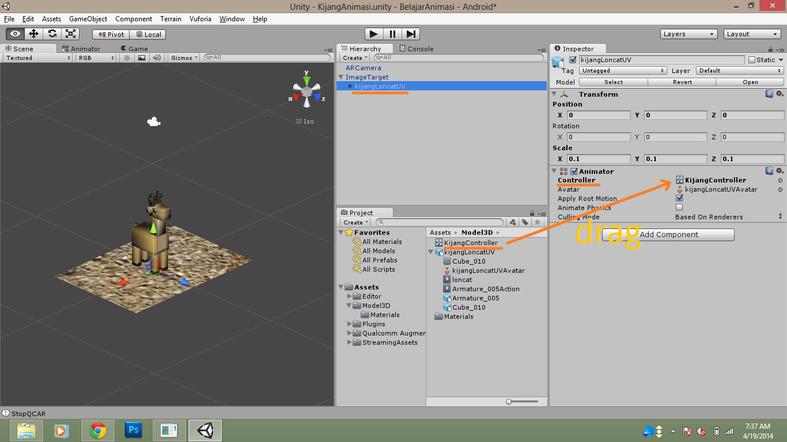The width and height of the screenshot is (787, 442).
Task: Open the Layers dropdown
Action: [688, 34]
